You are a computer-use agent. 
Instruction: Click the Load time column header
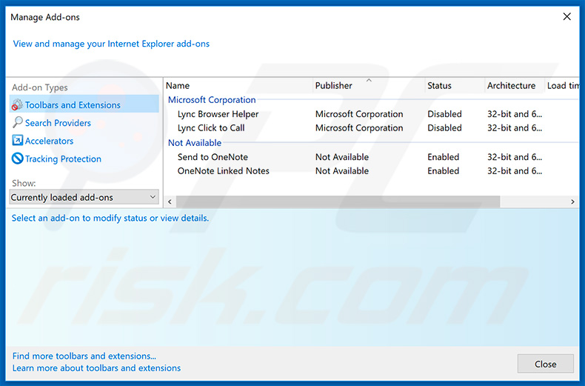[562, 85]
